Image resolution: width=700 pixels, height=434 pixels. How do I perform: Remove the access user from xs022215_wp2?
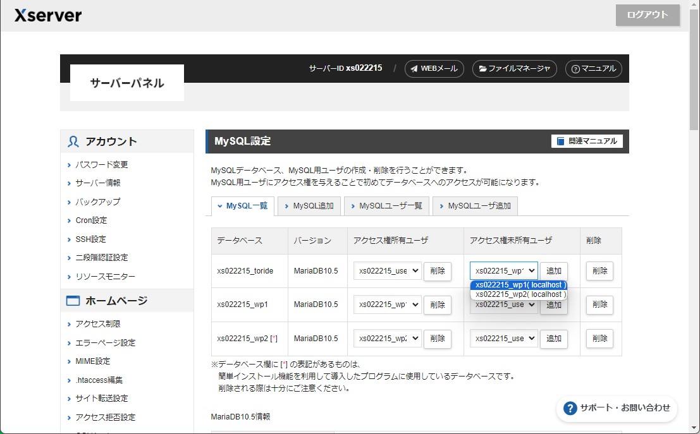[438, 339]
